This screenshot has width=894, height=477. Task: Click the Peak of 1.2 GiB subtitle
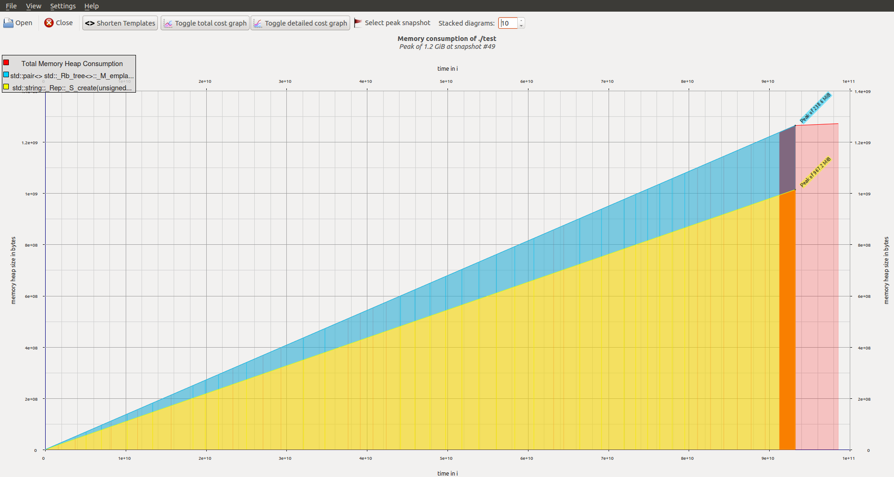[447, 47]
